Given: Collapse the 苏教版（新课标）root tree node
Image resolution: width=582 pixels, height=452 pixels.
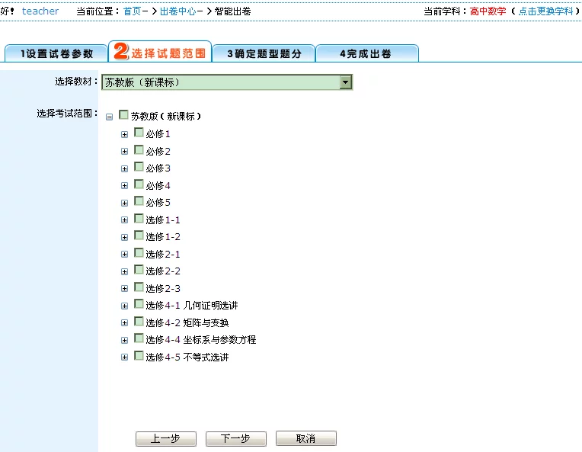Looking at the screenshot, I should pyautogui.click(x=109, y=117).
